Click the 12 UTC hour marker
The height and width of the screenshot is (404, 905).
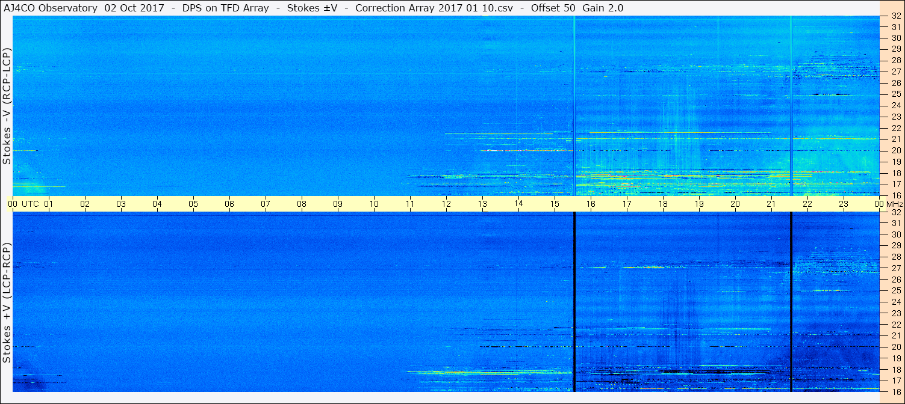(446, 204)
